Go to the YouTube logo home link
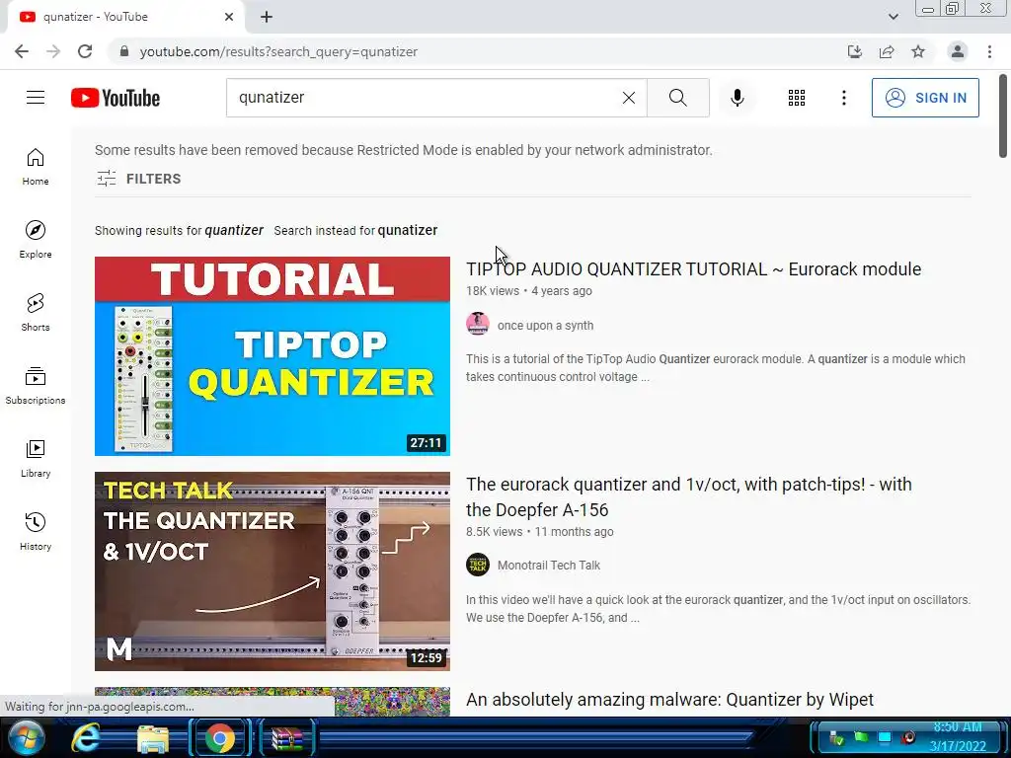 coord(116,98)
